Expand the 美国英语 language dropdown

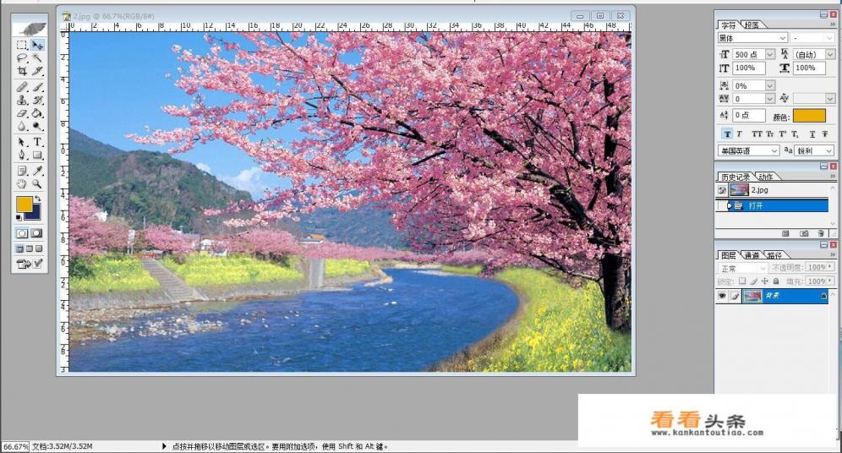[x=774, y=150]
